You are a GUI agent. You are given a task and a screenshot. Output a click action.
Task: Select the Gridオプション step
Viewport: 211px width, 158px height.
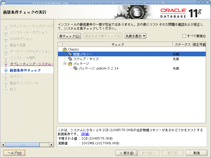pyautogui.click(x=21, y=38)
